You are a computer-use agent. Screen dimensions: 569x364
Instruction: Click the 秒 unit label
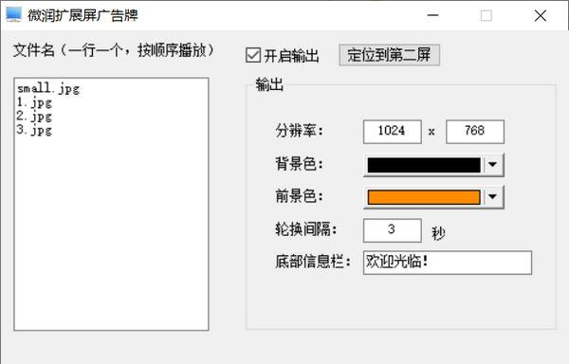click(438, 233)
